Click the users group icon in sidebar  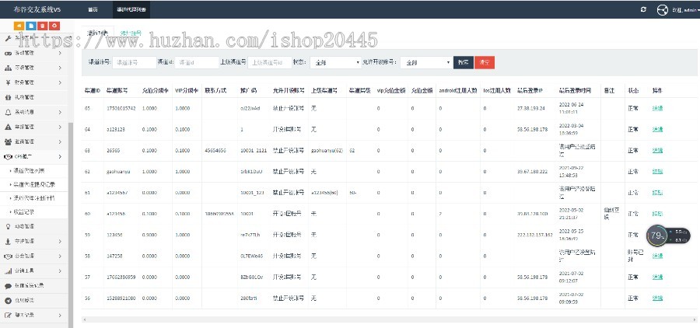click(8, 141)
